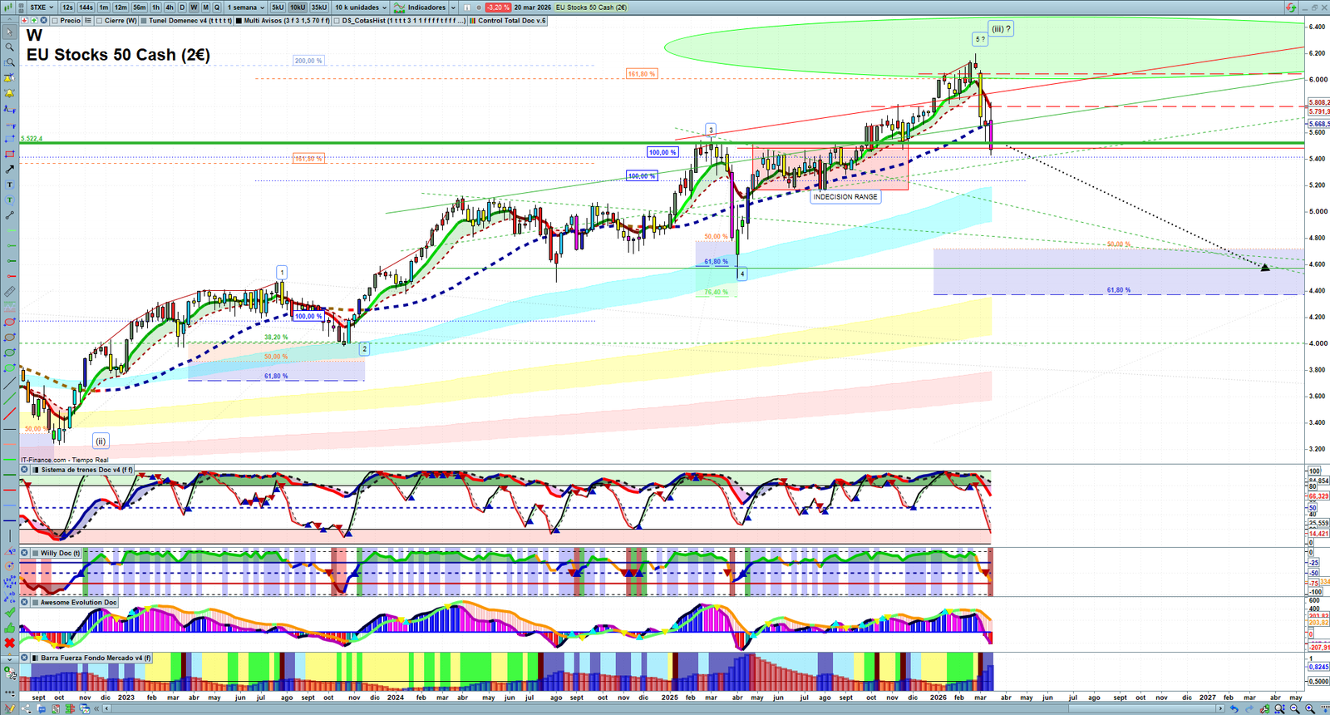This screenshot has width=1330, height=715.
Task: Pick the red ellipse drawing tool
Action: (x=10, y=323)
